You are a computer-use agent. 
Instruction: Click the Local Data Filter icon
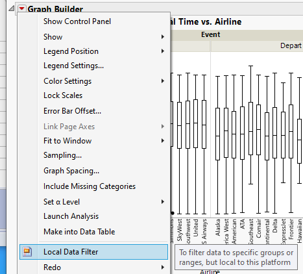27,252
